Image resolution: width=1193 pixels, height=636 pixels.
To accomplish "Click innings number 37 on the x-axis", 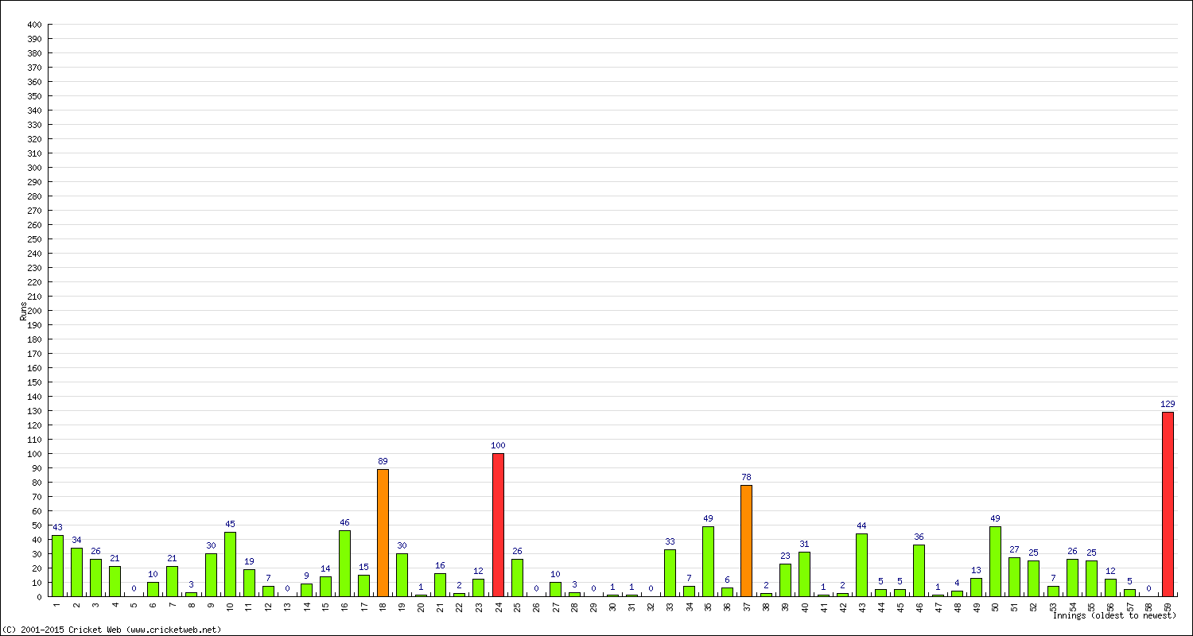I will pyautogui.click(x=746, y=606).
